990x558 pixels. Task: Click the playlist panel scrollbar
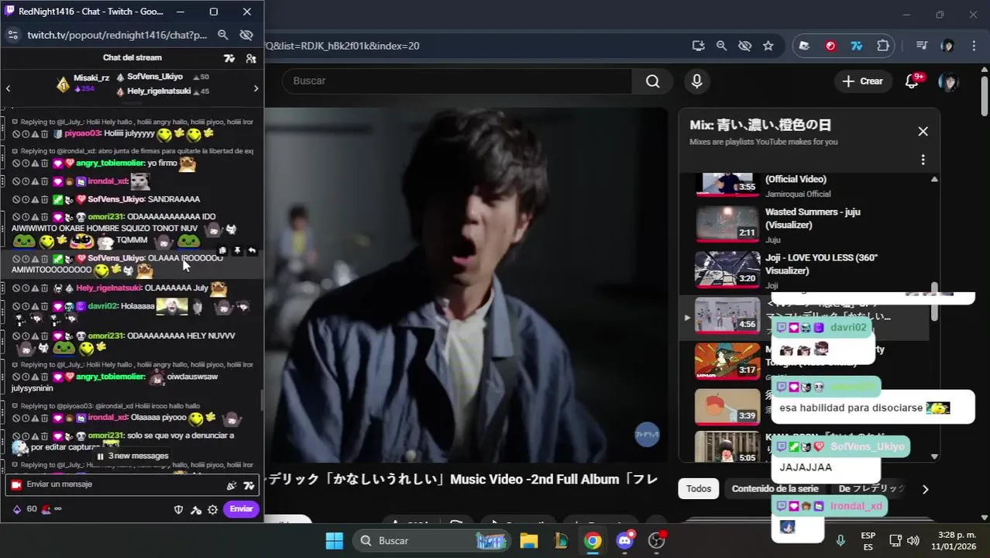934,301
